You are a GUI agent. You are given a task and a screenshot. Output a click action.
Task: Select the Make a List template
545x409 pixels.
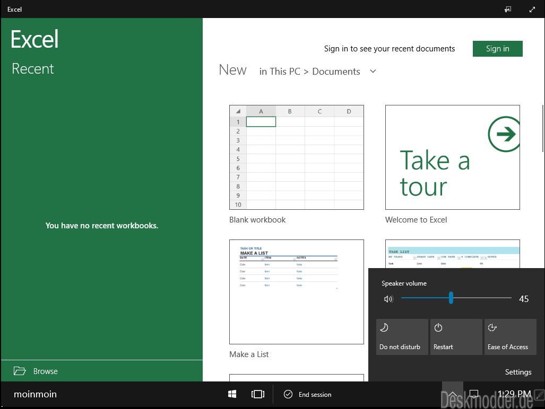click(x=296, y=291)
